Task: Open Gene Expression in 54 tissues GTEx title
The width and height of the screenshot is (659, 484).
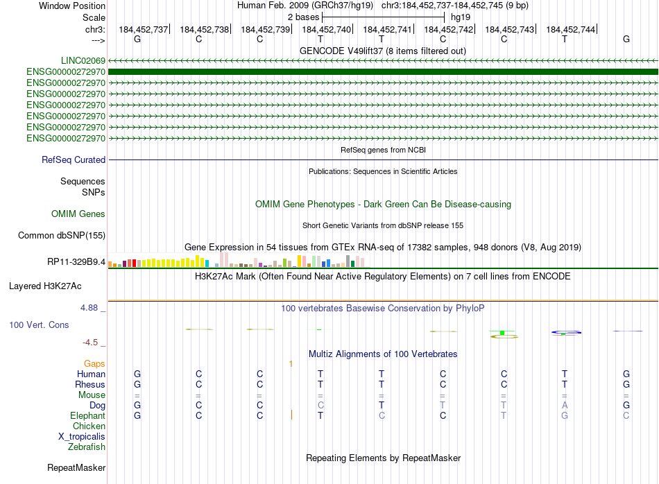Action: point(383,247)
